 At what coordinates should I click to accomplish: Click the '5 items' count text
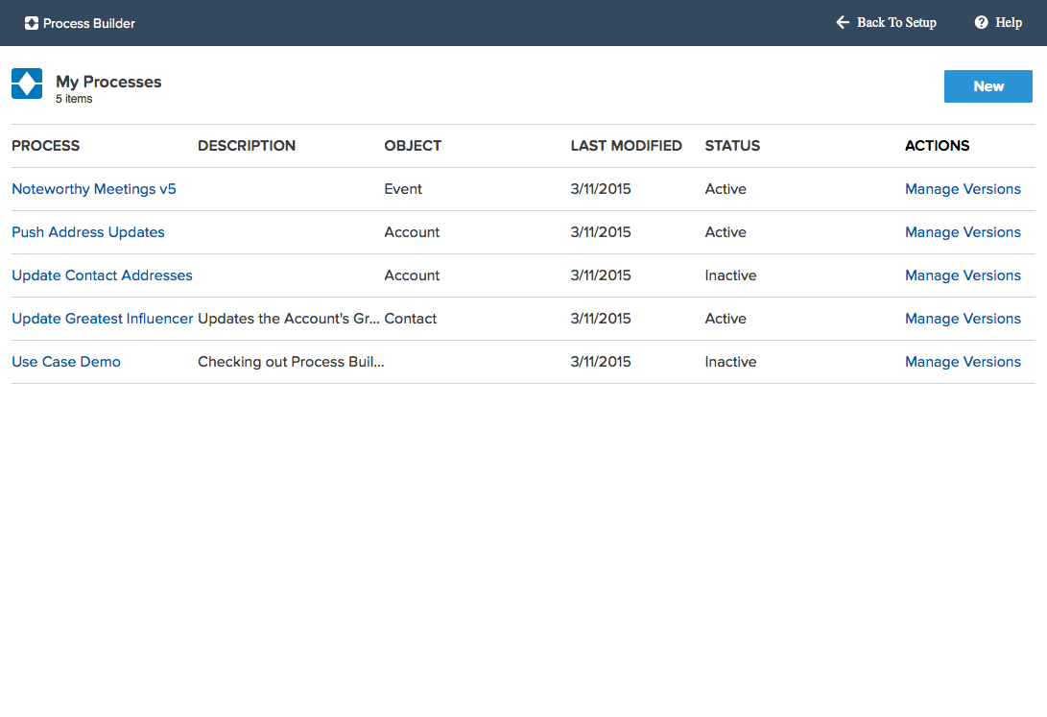coord(74,99)
